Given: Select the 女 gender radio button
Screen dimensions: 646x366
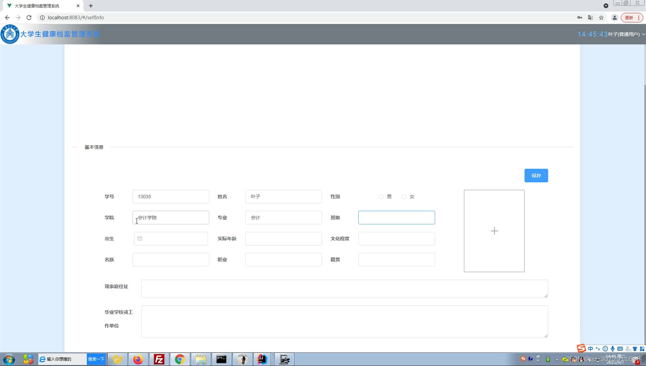Looking at the screenshot, I should coord(404,196).
